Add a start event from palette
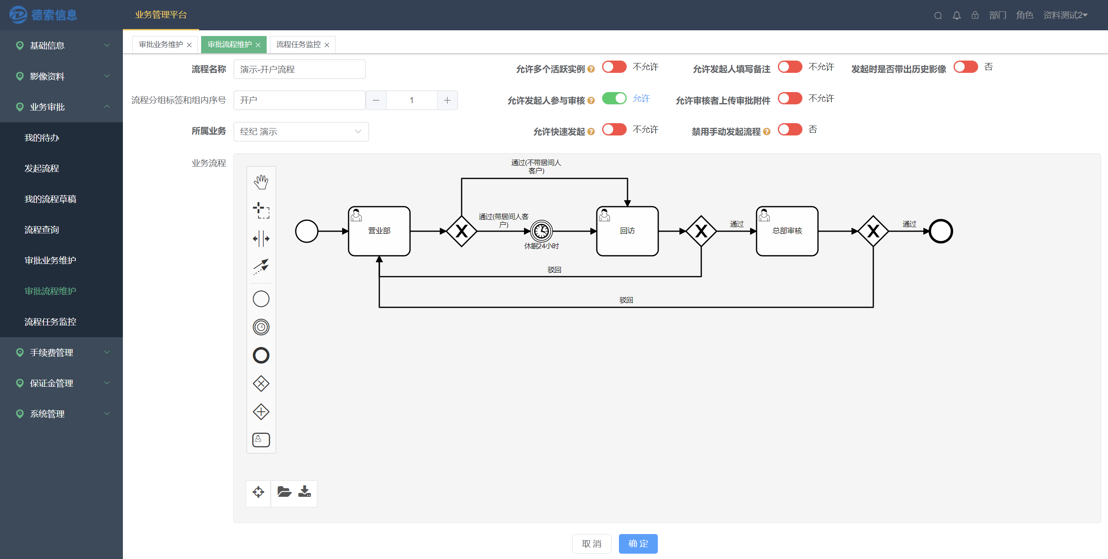 coord(261,299)
